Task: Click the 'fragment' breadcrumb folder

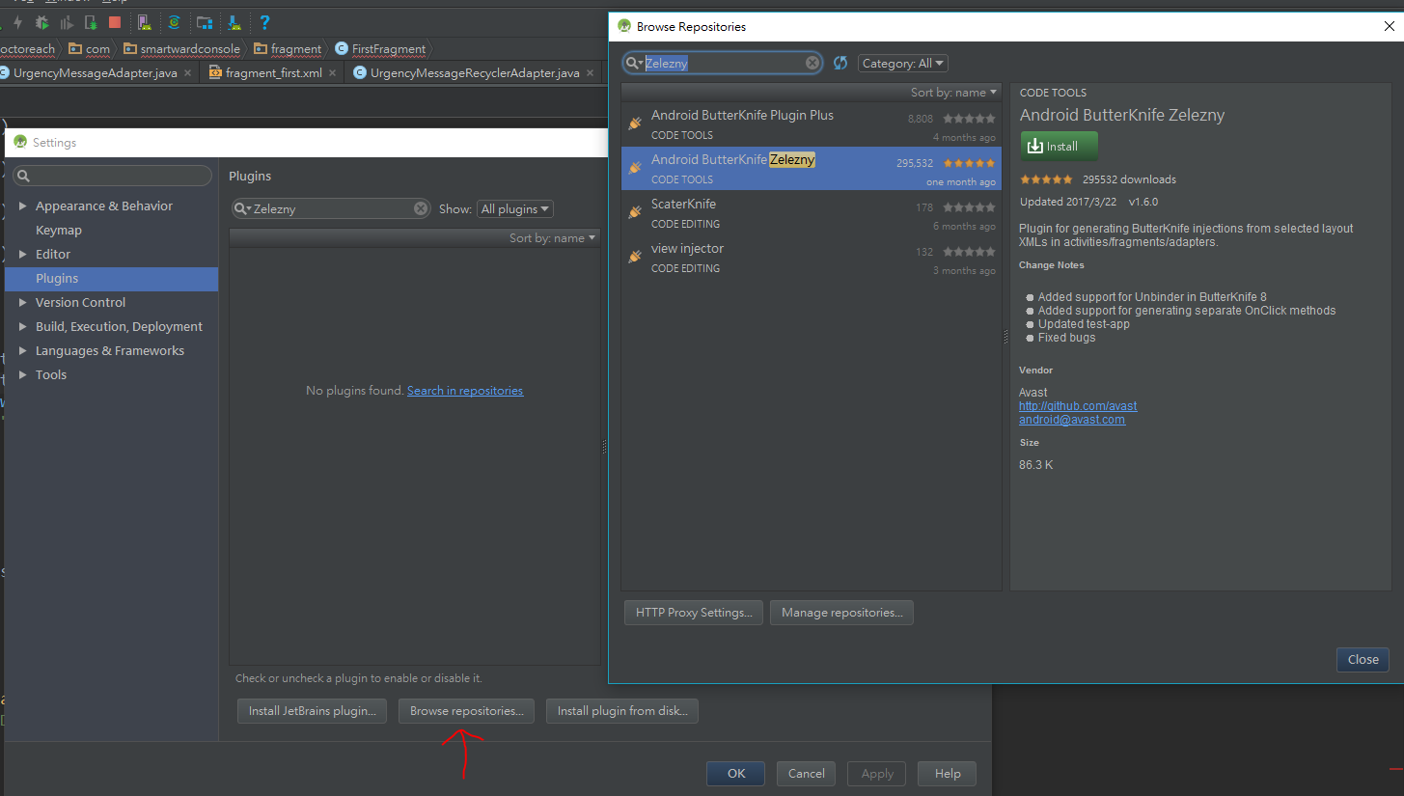Action: [x=289, y=48]
